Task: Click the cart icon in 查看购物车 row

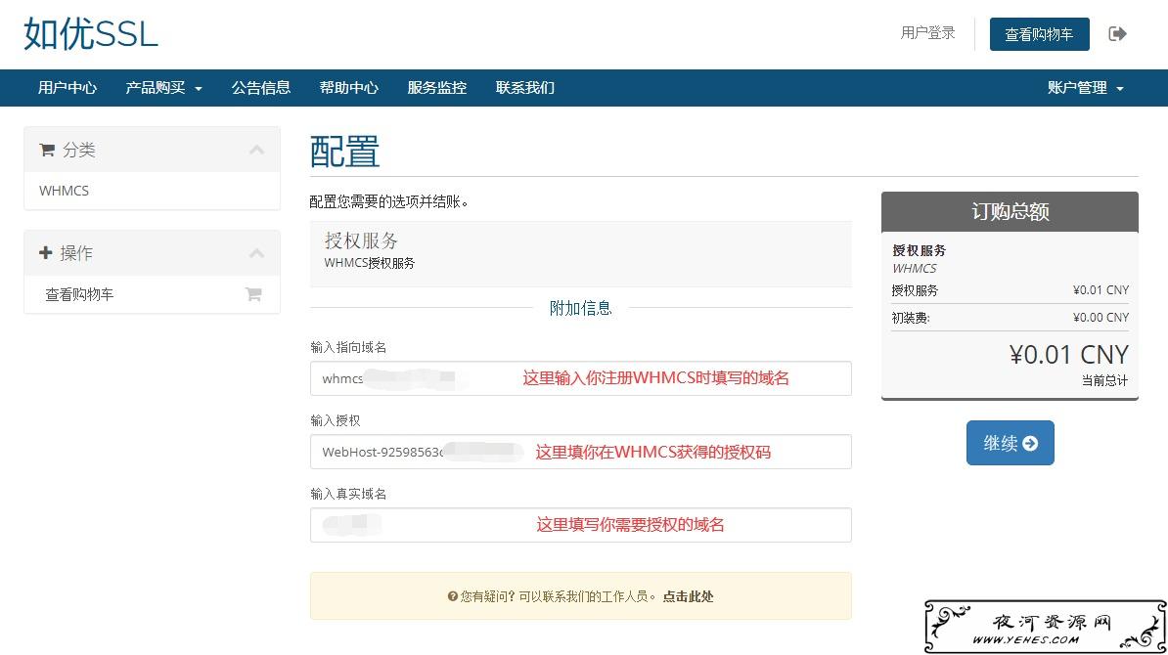Action: [x=253, y=295]
